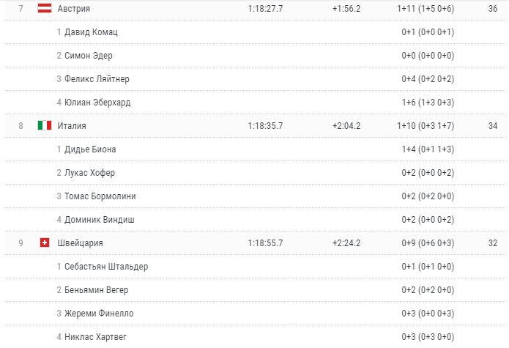Select athlete Беньямин Вегер
The height and width of the screenshot is (348, 509).
(x=97, y=290)
